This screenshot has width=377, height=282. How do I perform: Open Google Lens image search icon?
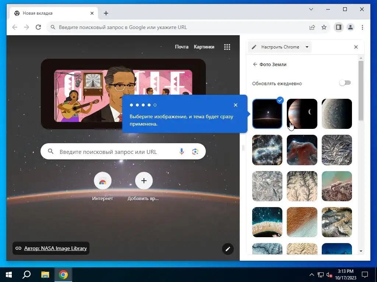tap(195, 152)
